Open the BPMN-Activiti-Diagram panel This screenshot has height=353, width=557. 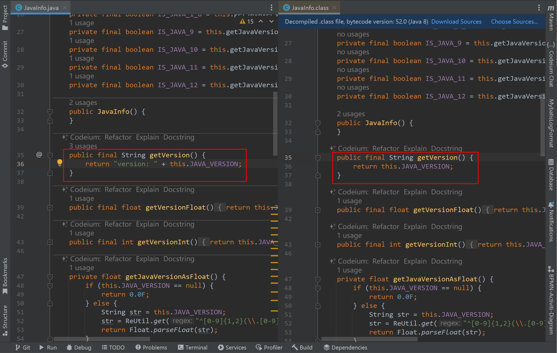(551, 300)
